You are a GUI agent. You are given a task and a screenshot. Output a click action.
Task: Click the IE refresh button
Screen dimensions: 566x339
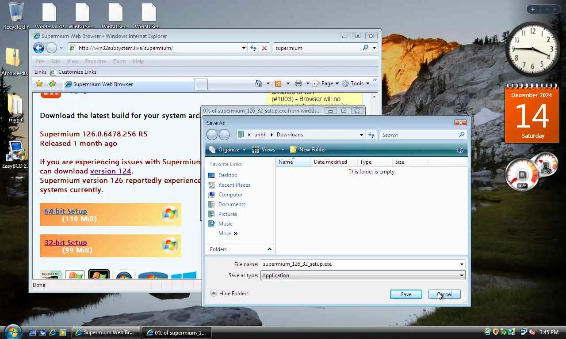253,48
